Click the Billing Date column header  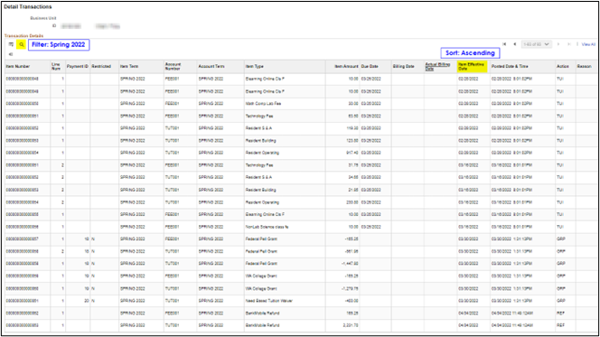point(403,67)
